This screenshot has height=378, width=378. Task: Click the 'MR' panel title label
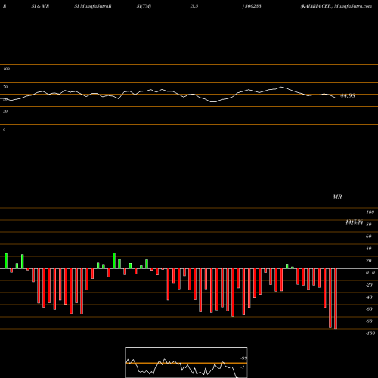click(337, 197)
